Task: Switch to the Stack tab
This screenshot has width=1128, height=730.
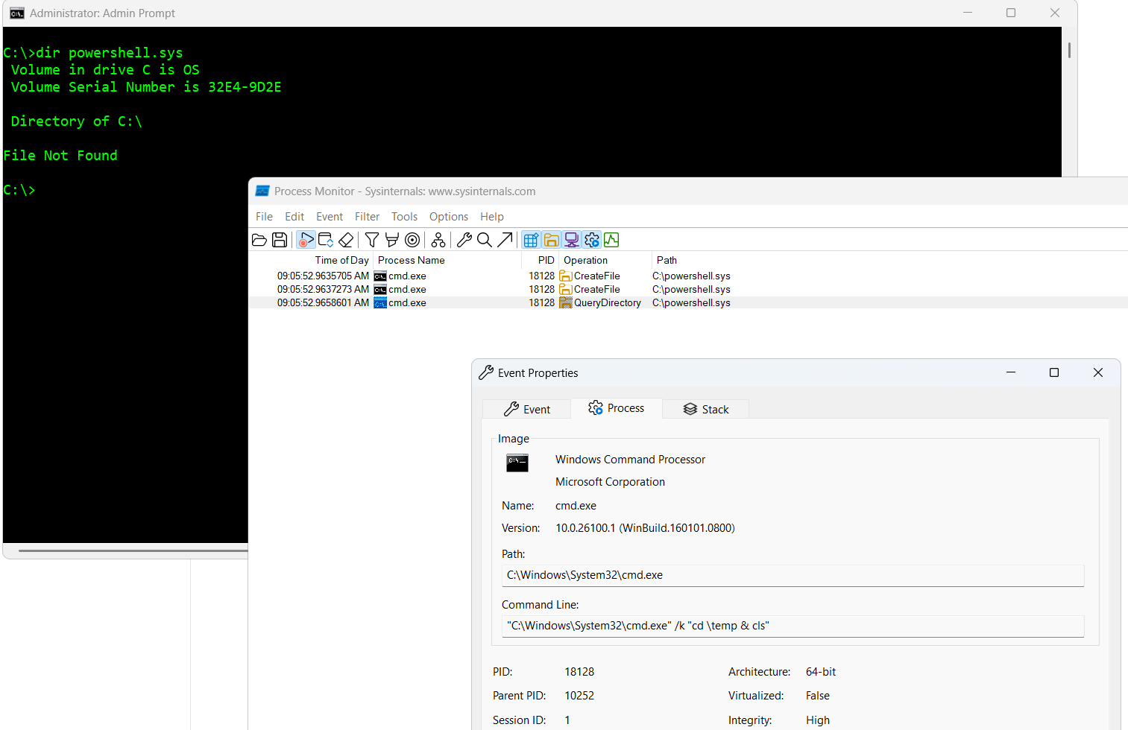Action: (705, 409)
